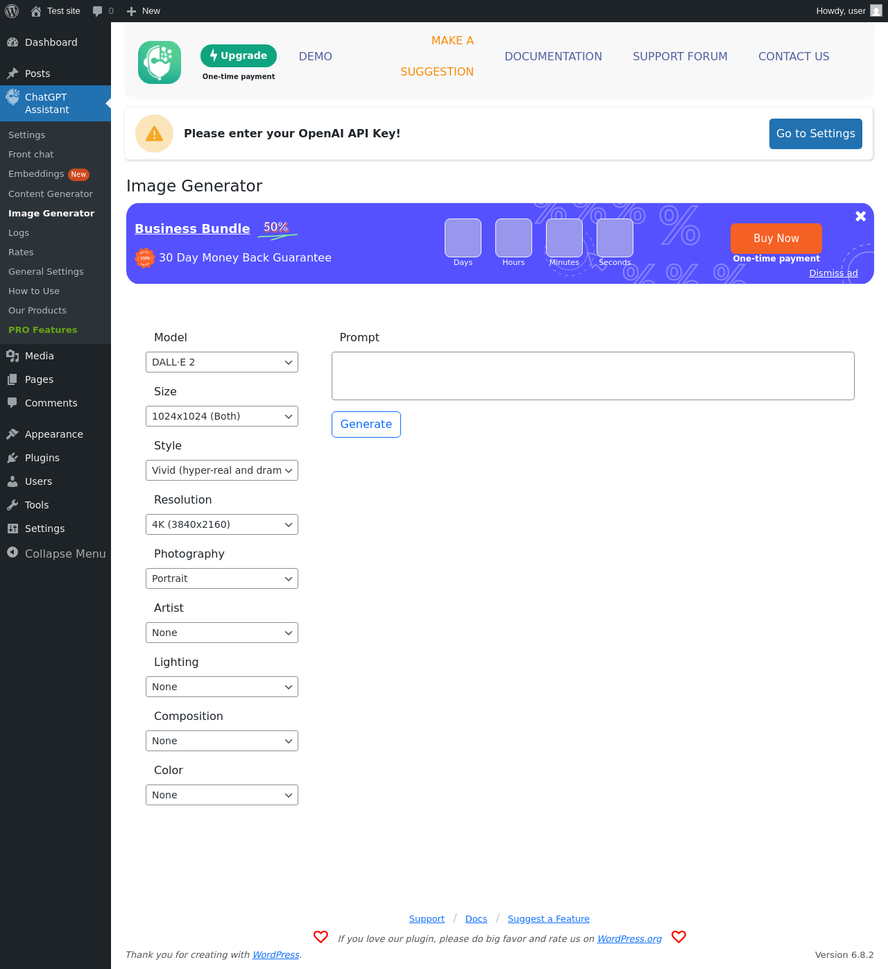The image size is (888, 969).
Task: Open the CONTACT US link
Action: pos(794,57)
